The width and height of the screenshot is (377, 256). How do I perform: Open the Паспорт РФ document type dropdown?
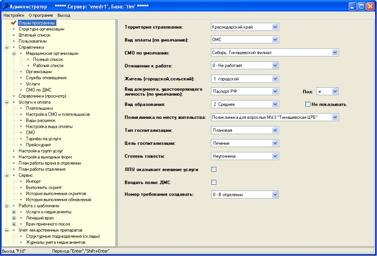point(275,91)
